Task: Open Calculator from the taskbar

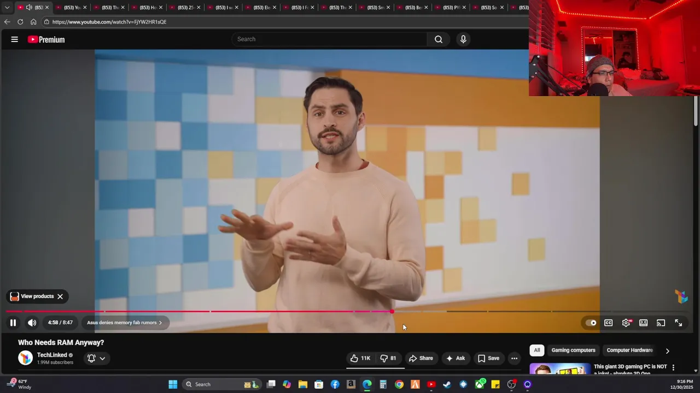Action: pyautogui.click(x=383, y=384)
